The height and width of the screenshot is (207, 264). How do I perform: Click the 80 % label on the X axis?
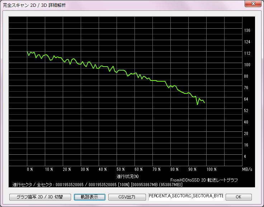point(175,169)
